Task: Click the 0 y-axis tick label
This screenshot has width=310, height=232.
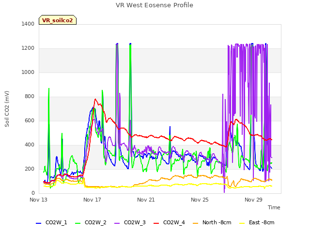Action: pyautogui.click(x=33, y=193)
